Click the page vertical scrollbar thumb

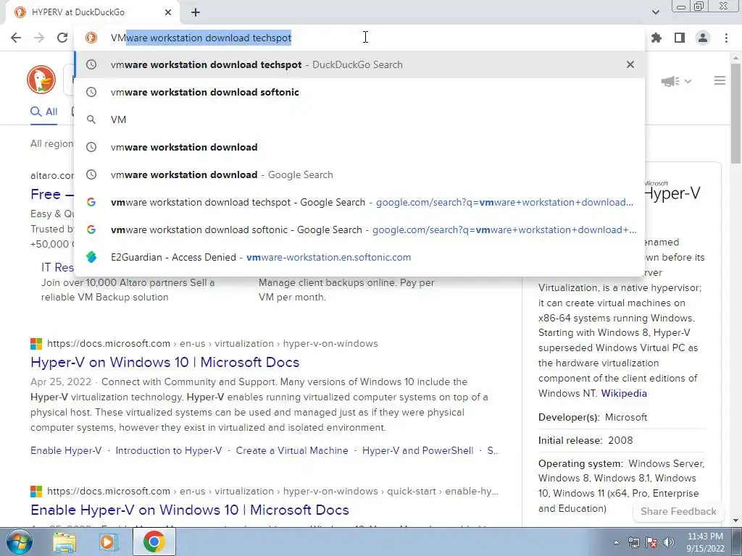(x=736, y=114)
